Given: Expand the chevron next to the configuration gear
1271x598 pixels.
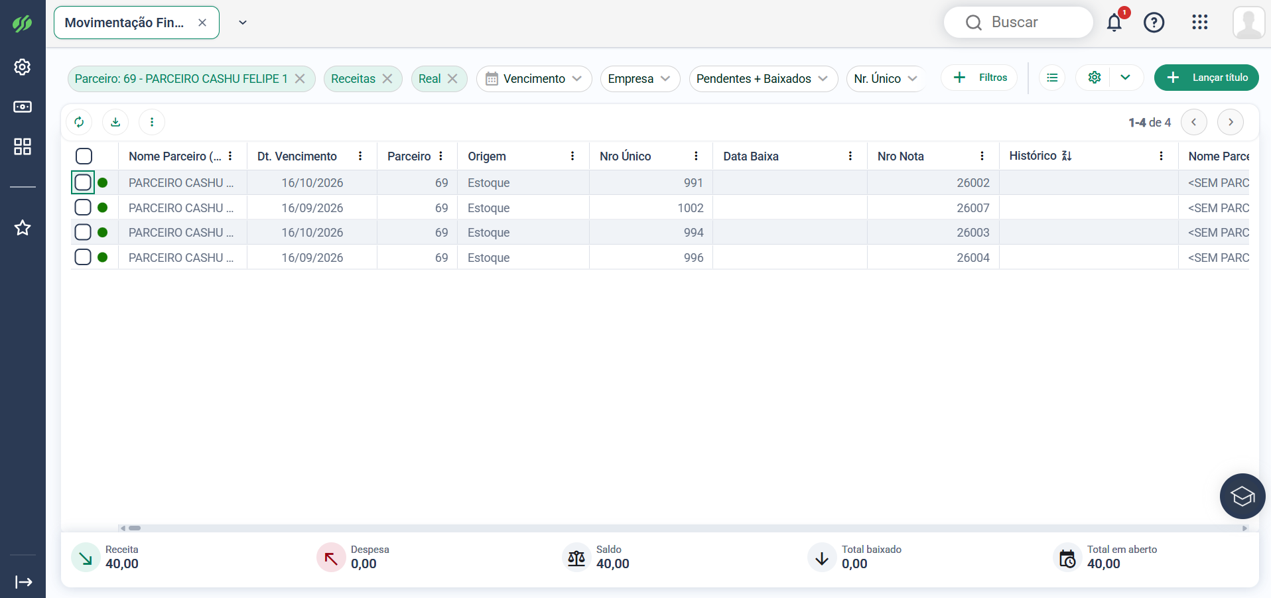Looking at the screenshot, I should tap(1125, 78).
